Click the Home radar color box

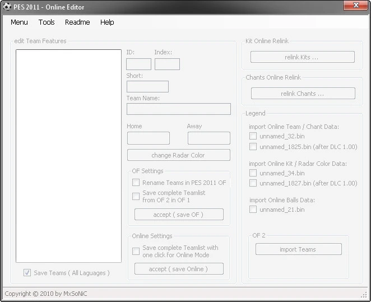coord(149,138)
